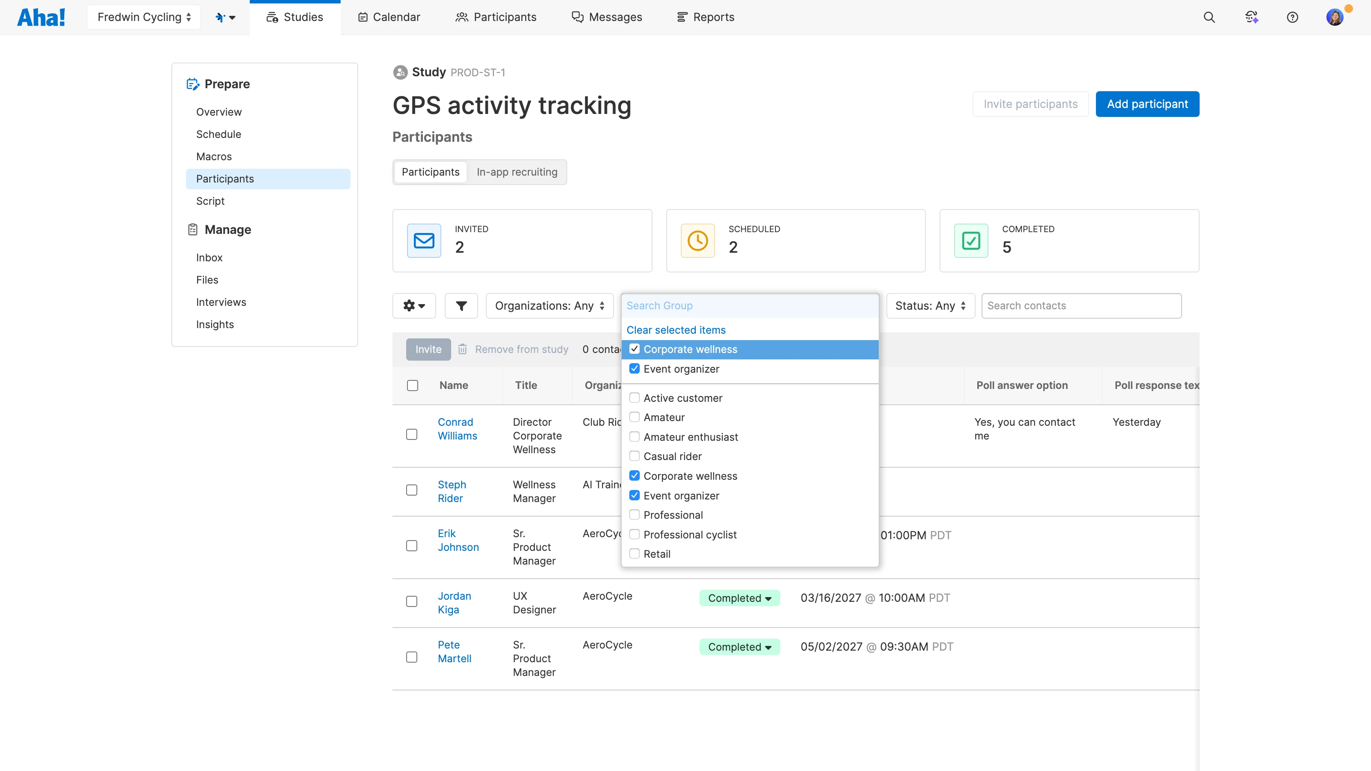Image resolution: width=1371 pixels, height=771 pixels.
Task: Open the gear settings dropdown
Action: coord(414,305)
